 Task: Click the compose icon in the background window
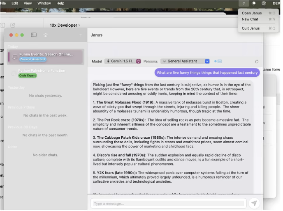(x=13, y=25)
